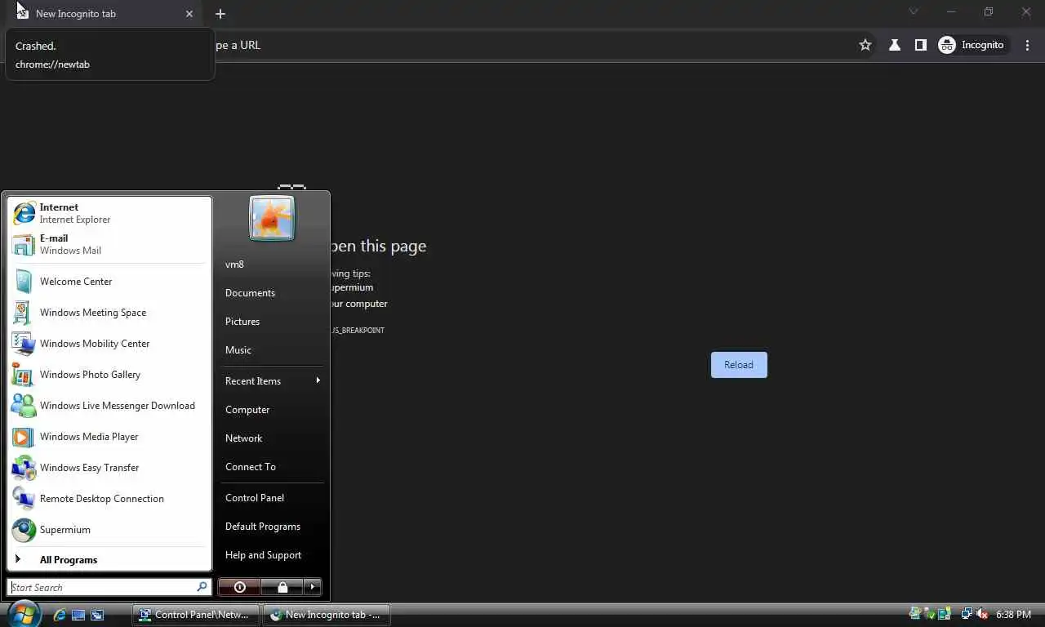Click the goldfish user account picture

pos(272,218)
